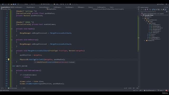Collapse the OnDestroy method outlining toggle
The width and height of the screenshot is (169, 95).
coord(12,40)
